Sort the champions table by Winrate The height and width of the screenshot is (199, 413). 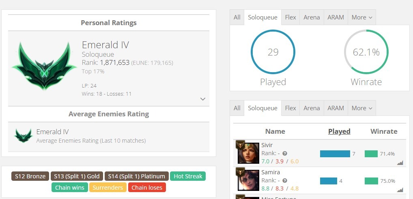point(384,131)
